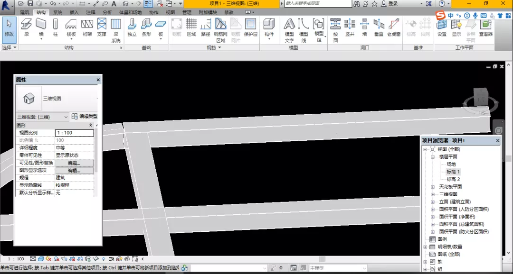Screen dimensions: 513x274
Task: Toggle the detail level icon in view control bar
Action: coord(33,259)
